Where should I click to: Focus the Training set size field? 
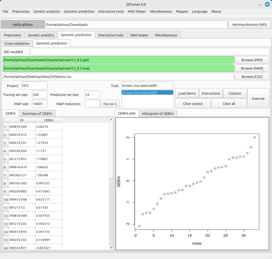pos(39,95)
